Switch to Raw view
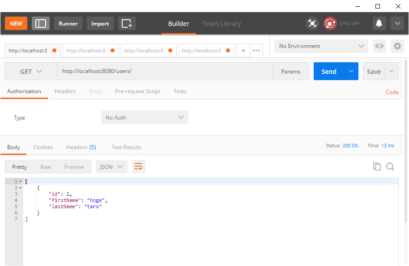This screenshot has width=409, height=266. click(x=46, y=167)
